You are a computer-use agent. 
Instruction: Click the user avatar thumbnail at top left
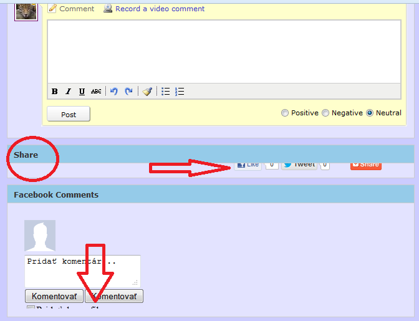point(26,12)
